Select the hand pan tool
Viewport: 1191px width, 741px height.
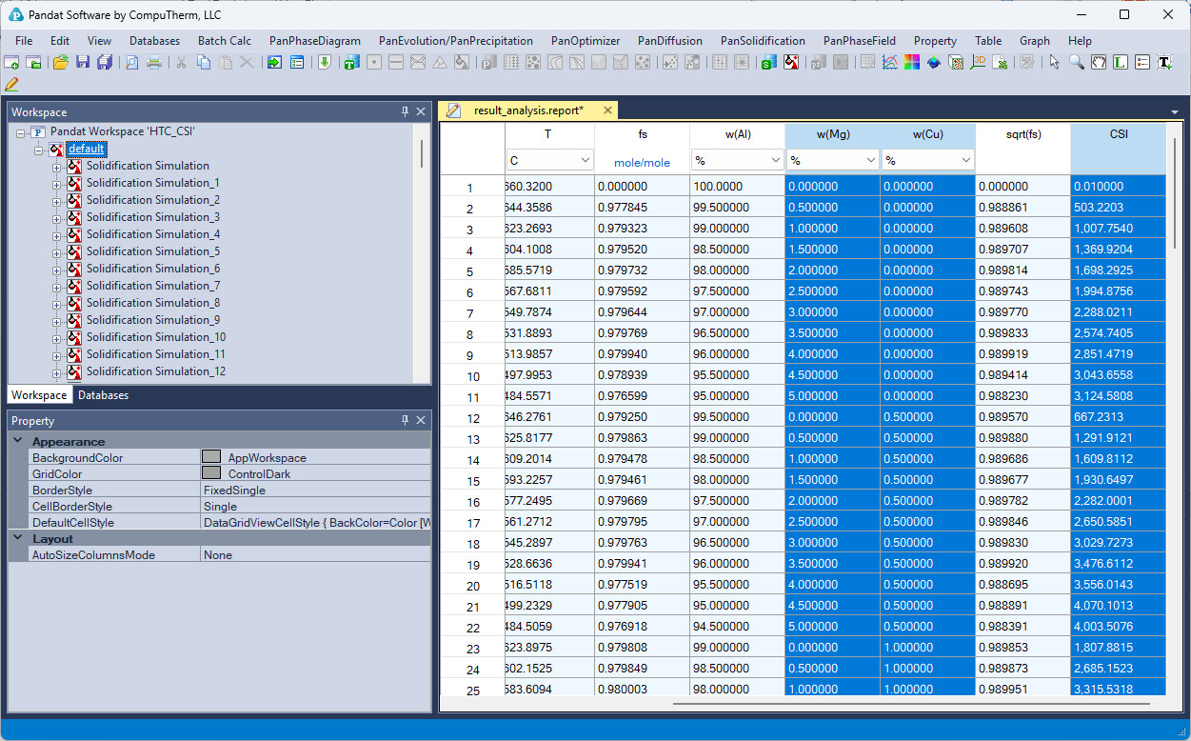(1098, 63)
